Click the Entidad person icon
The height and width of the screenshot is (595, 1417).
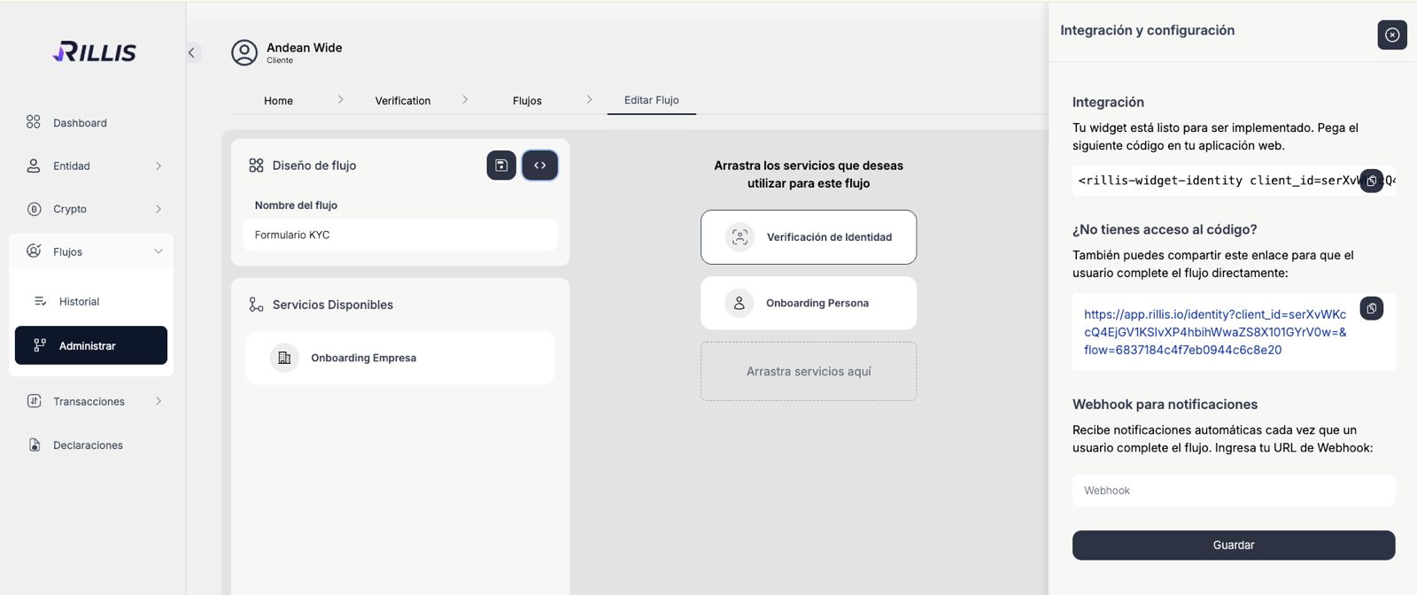coord(34,166)
